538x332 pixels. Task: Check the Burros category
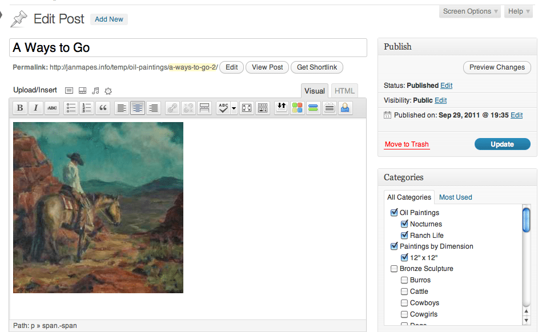pyautogui.click(x=404, y=280)
